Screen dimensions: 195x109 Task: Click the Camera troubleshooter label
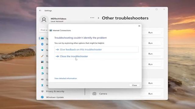[x=103, y=94]
